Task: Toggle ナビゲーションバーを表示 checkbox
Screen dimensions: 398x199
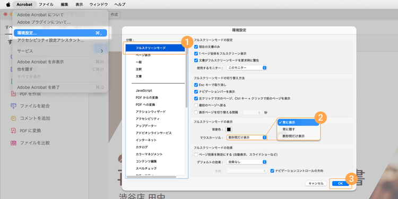Action: pyautogui.click(x=196, y=92)
